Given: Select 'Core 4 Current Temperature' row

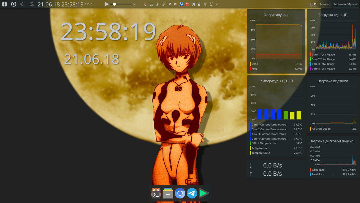Looking at the screenshot, I should point(276,139).
